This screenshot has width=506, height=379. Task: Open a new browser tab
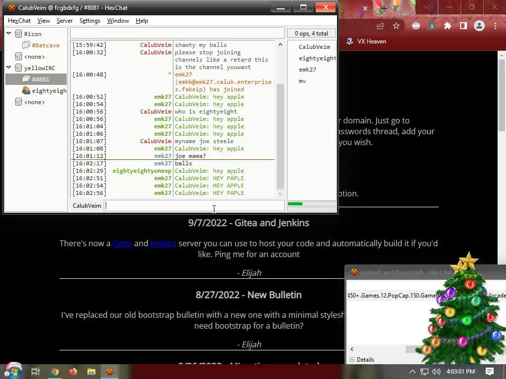click(383, 8)
